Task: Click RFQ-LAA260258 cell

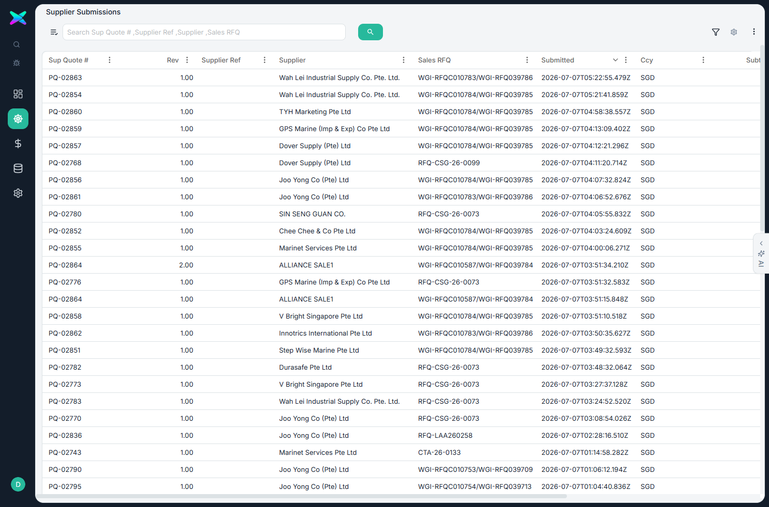Action: [445, 435]
